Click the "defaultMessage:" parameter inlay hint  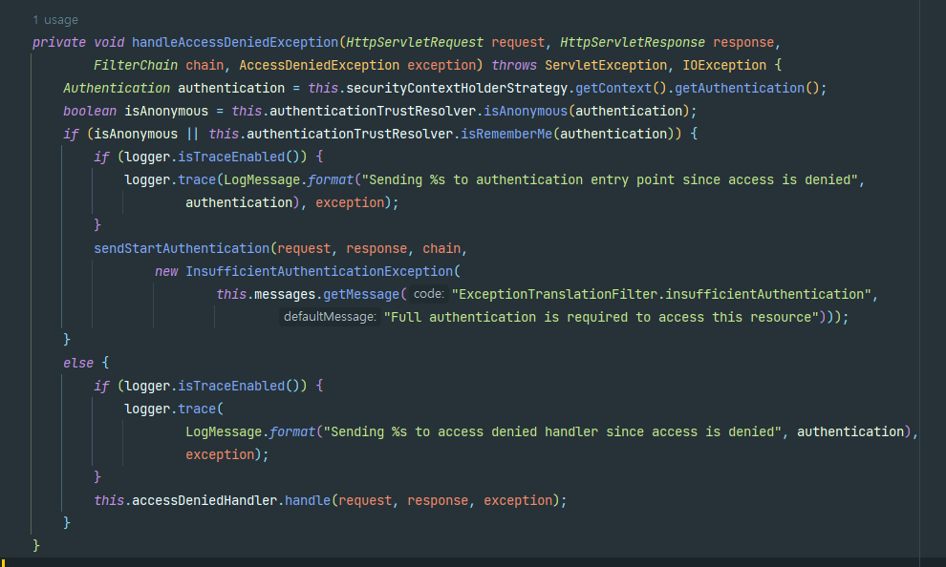pos(330,317)
